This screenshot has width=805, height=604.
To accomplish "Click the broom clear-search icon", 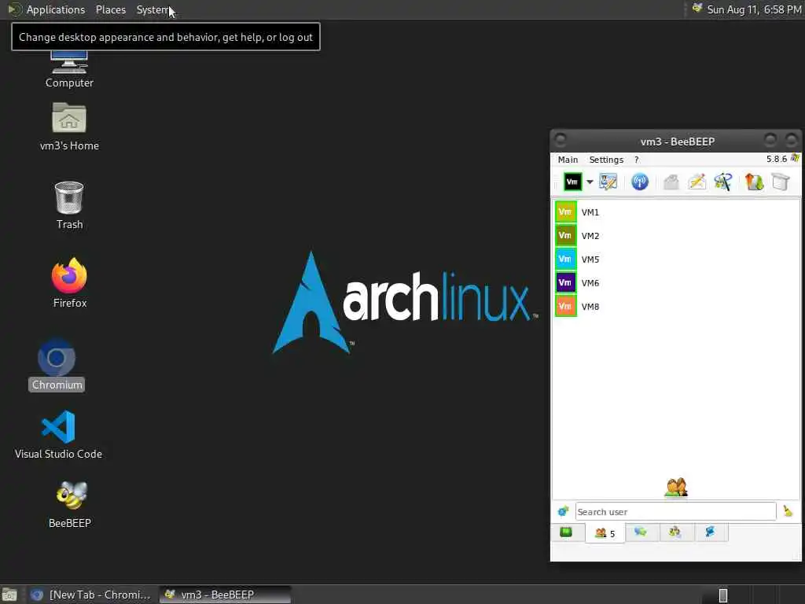I will [x=788, y=511].
